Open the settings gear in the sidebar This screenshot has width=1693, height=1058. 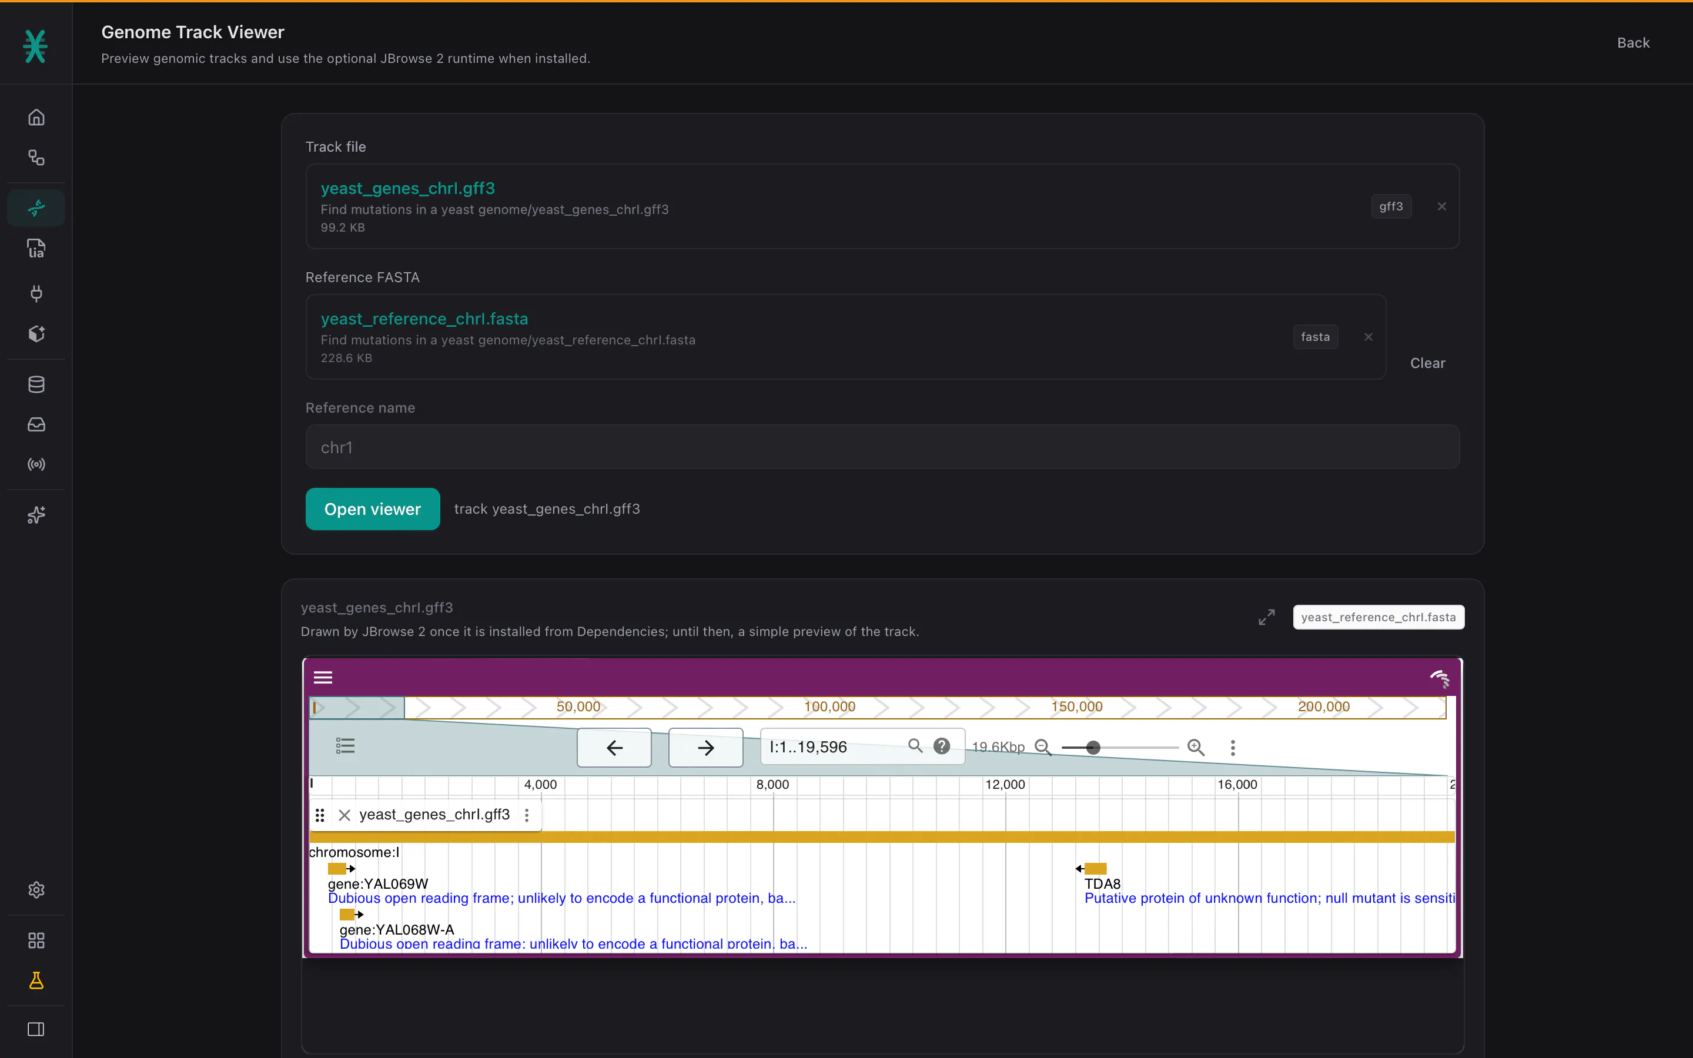(x=36, y=890)
